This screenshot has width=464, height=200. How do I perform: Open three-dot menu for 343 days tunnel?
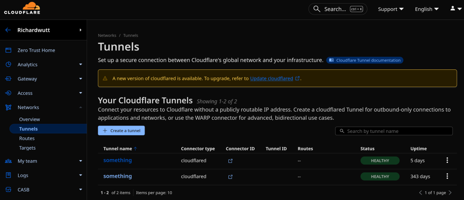(447, 176)
